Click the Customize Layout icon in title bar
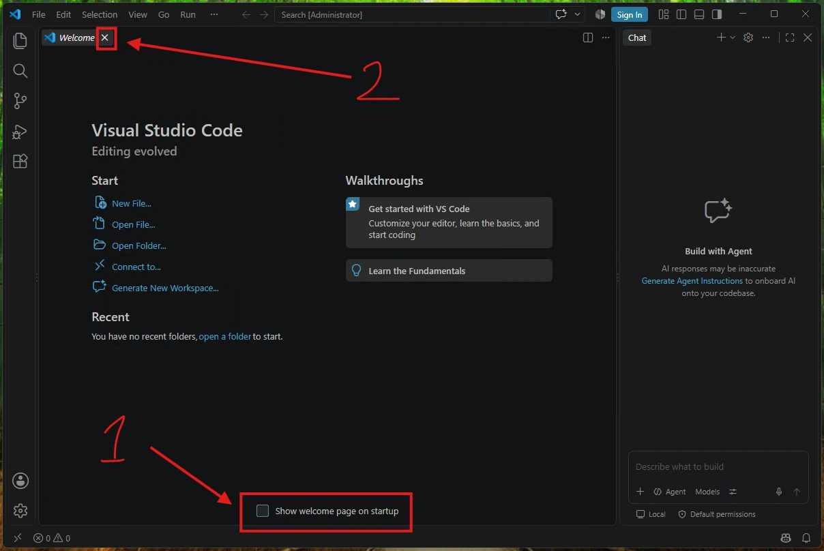 (664, 14)
